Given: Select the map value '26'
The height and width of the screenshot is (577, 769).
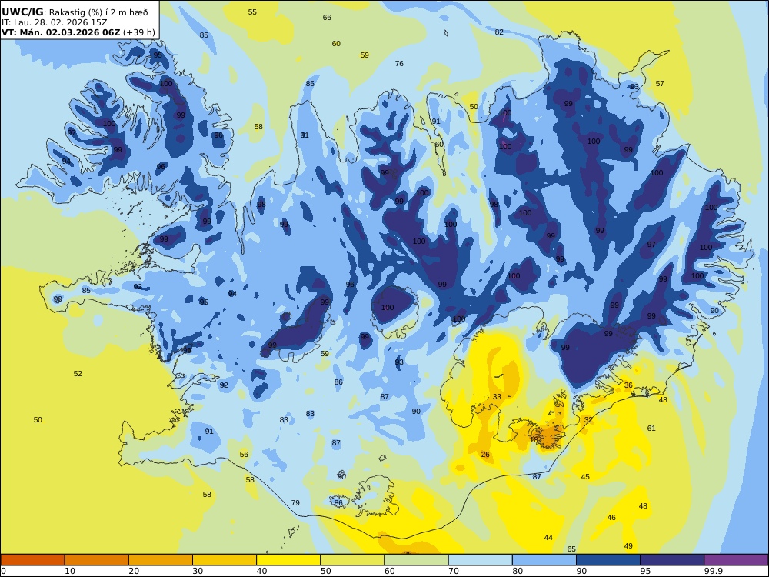Looking at the screenshot, I should [485, 455].
